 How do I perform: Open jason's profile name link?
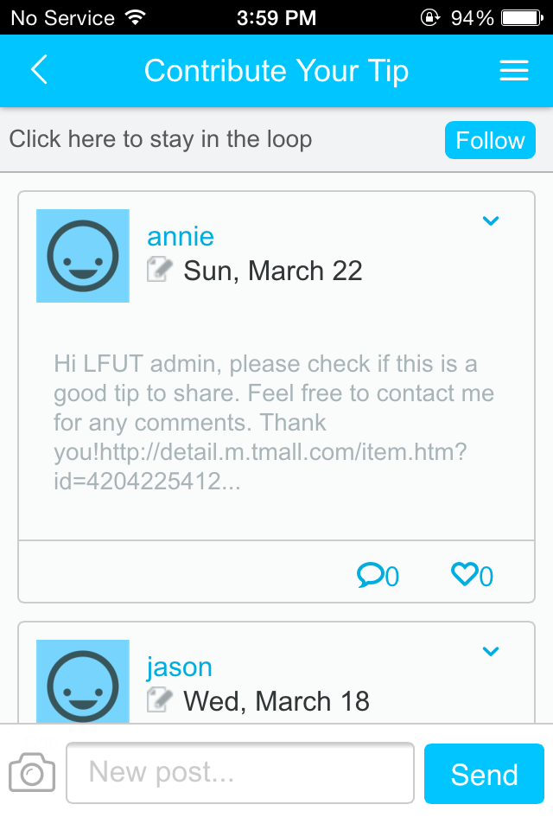pos(179,667)
